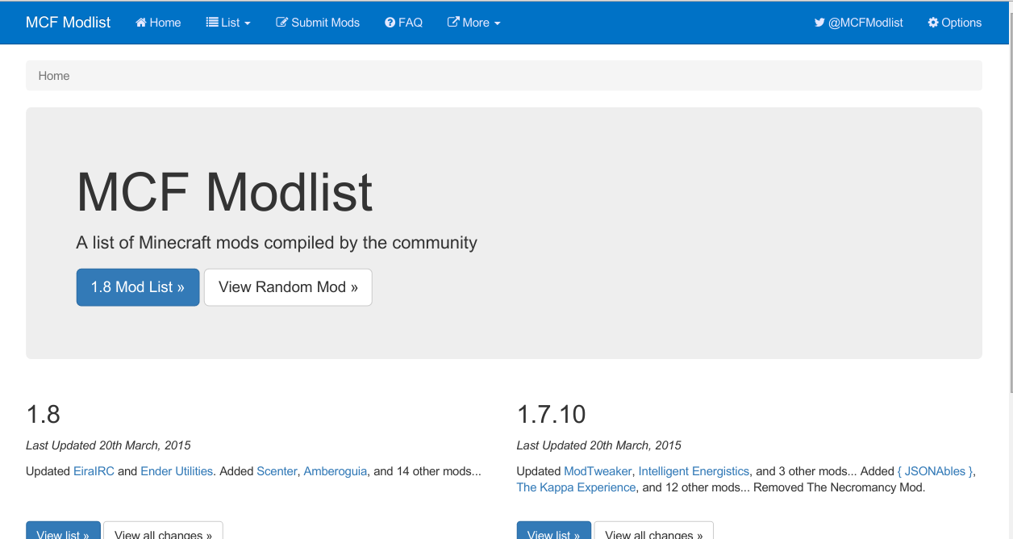Viewport: 1013px width, 539px height.
Task: Open the 1.8 Mod List button
Action: [x=138, y=287]
